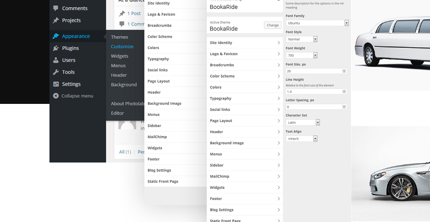Screen dimensions: 430x222
Task: Click the All (1) comments filter
Action: click(125, 152)
